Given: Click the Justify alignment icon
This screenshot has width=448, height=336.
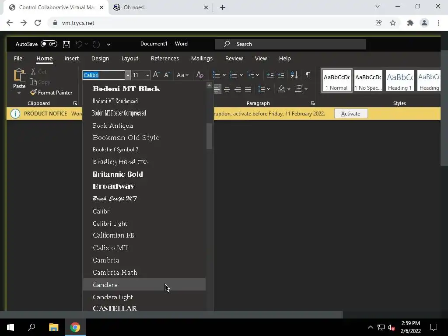Looking at the screenshot, I should click(x=248, y=89).
